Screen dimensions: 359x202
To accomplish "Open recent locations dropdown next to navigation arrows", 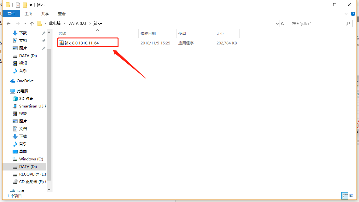I will [x=25, y=23].
